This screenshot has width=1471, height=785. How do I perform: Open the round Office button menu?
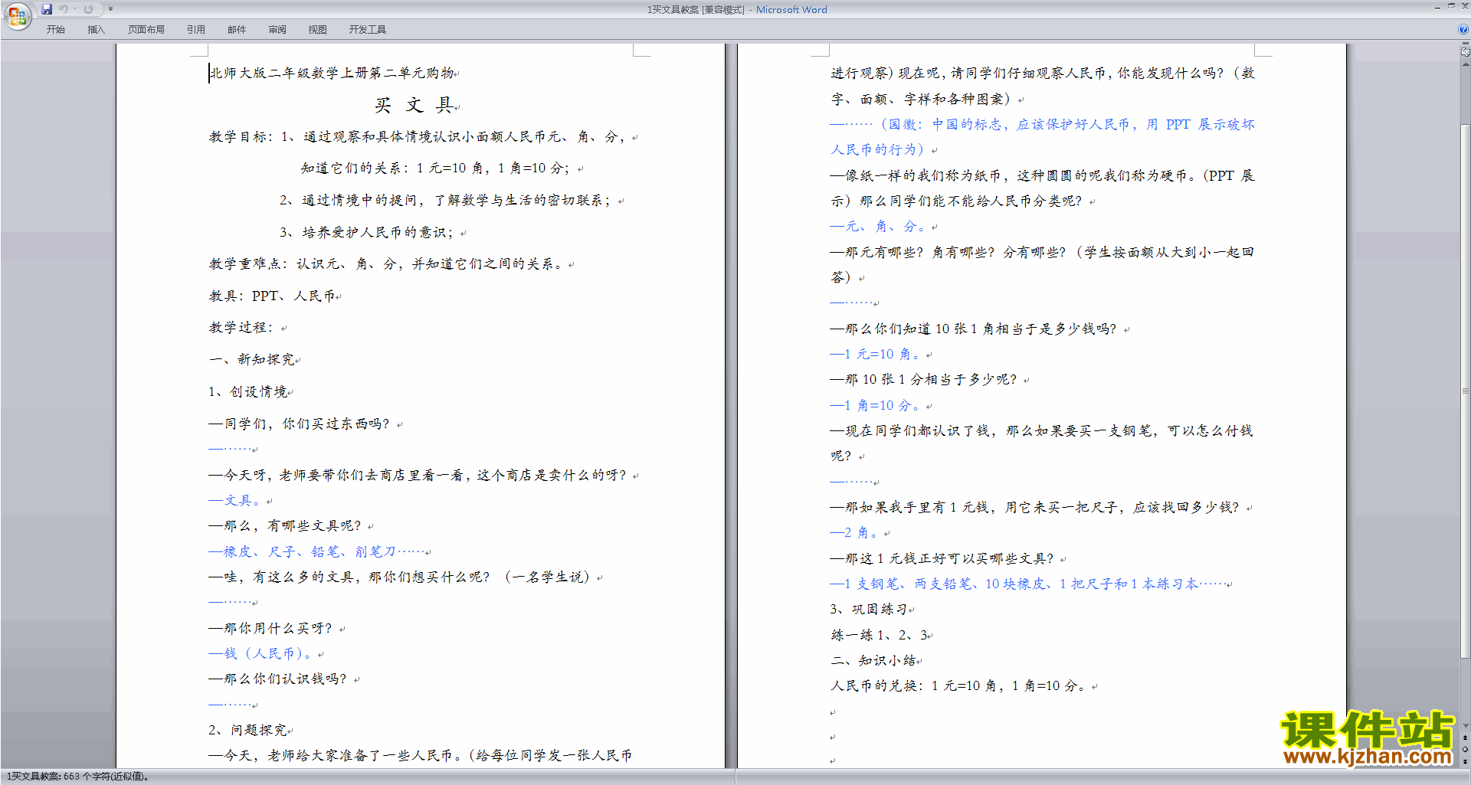[17, 15]
